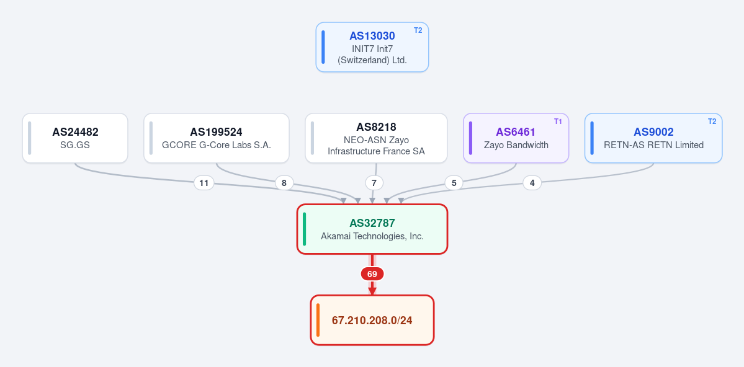Screen dimensions: 744x367
Task: Click edge label 8 from AS199524
Action: 284,182
